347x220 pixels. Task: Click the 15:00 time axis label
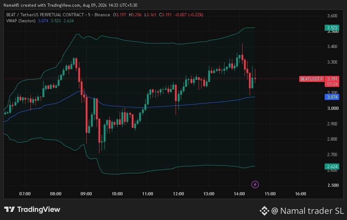270,194
